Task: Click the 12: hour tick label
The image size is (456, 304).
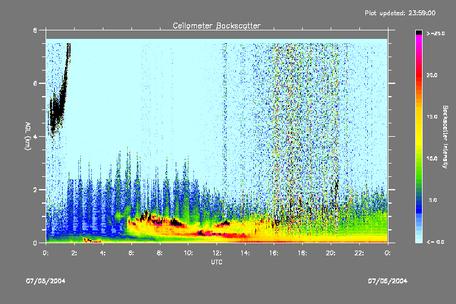Action: 216,253
